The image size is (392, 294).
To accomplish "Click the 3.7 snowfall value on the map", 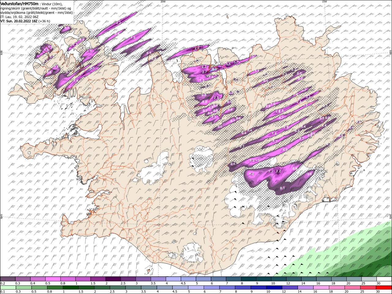I will pos(236,62).
